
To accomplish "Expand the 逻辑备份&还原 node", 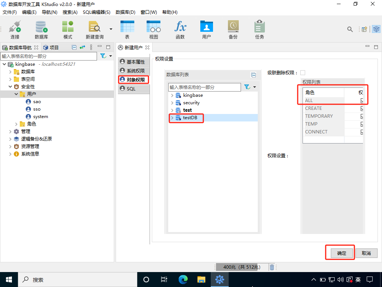I will pos(10,139).
